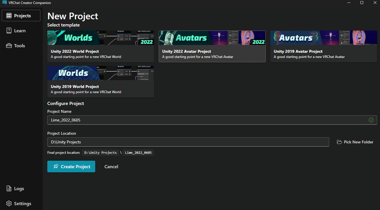Image resolution: width=380 pixels, height=210 pixels.
Task: Open the Logs page in the sidebar
Action: tap(21, 188)
